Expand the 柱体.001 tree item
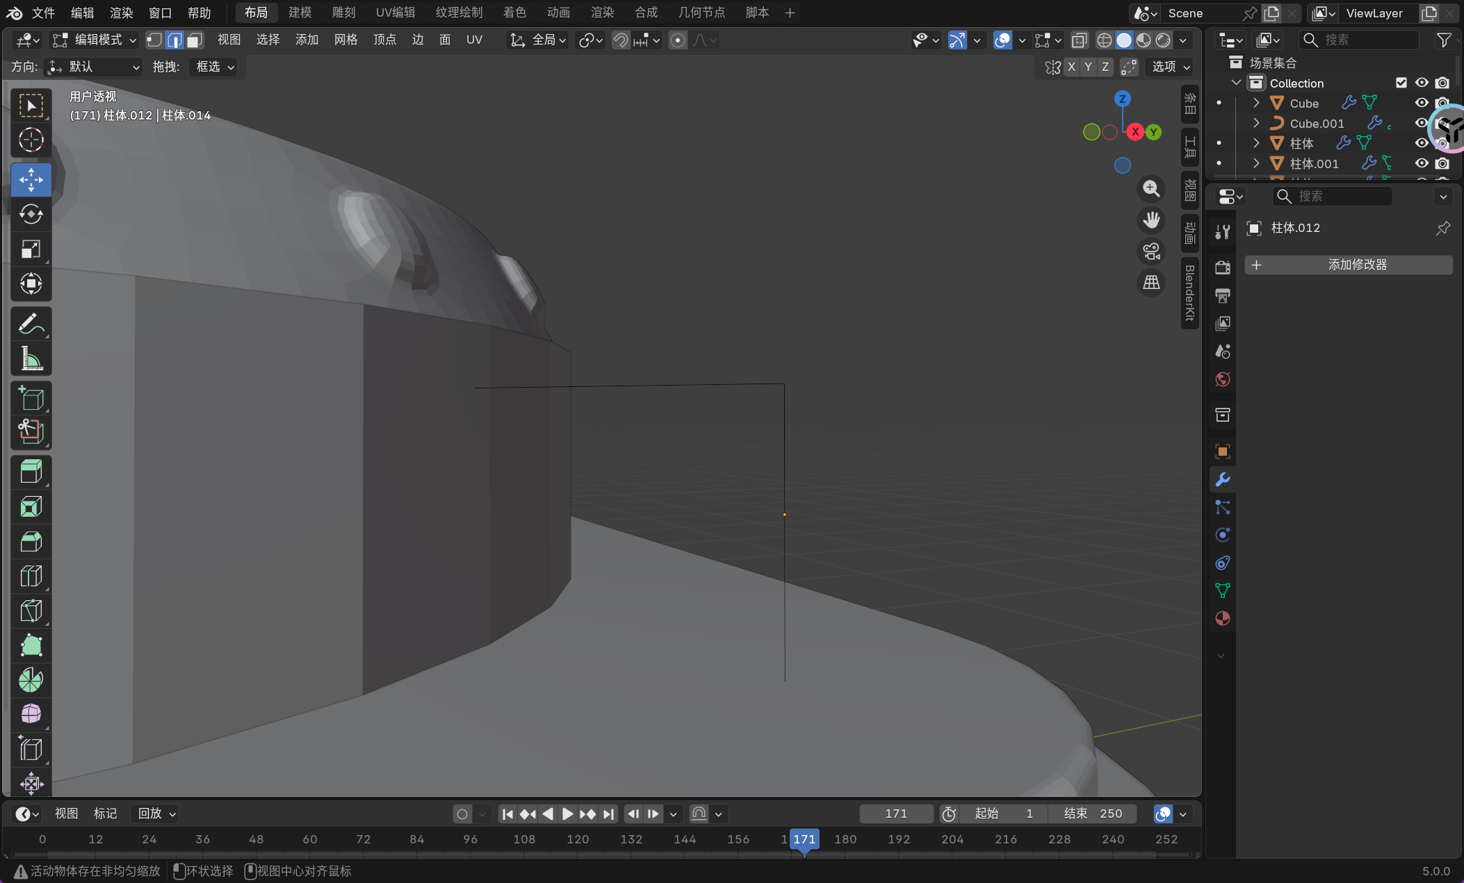This screenshot has width=1464, height=883. (x=1256, y=163)
